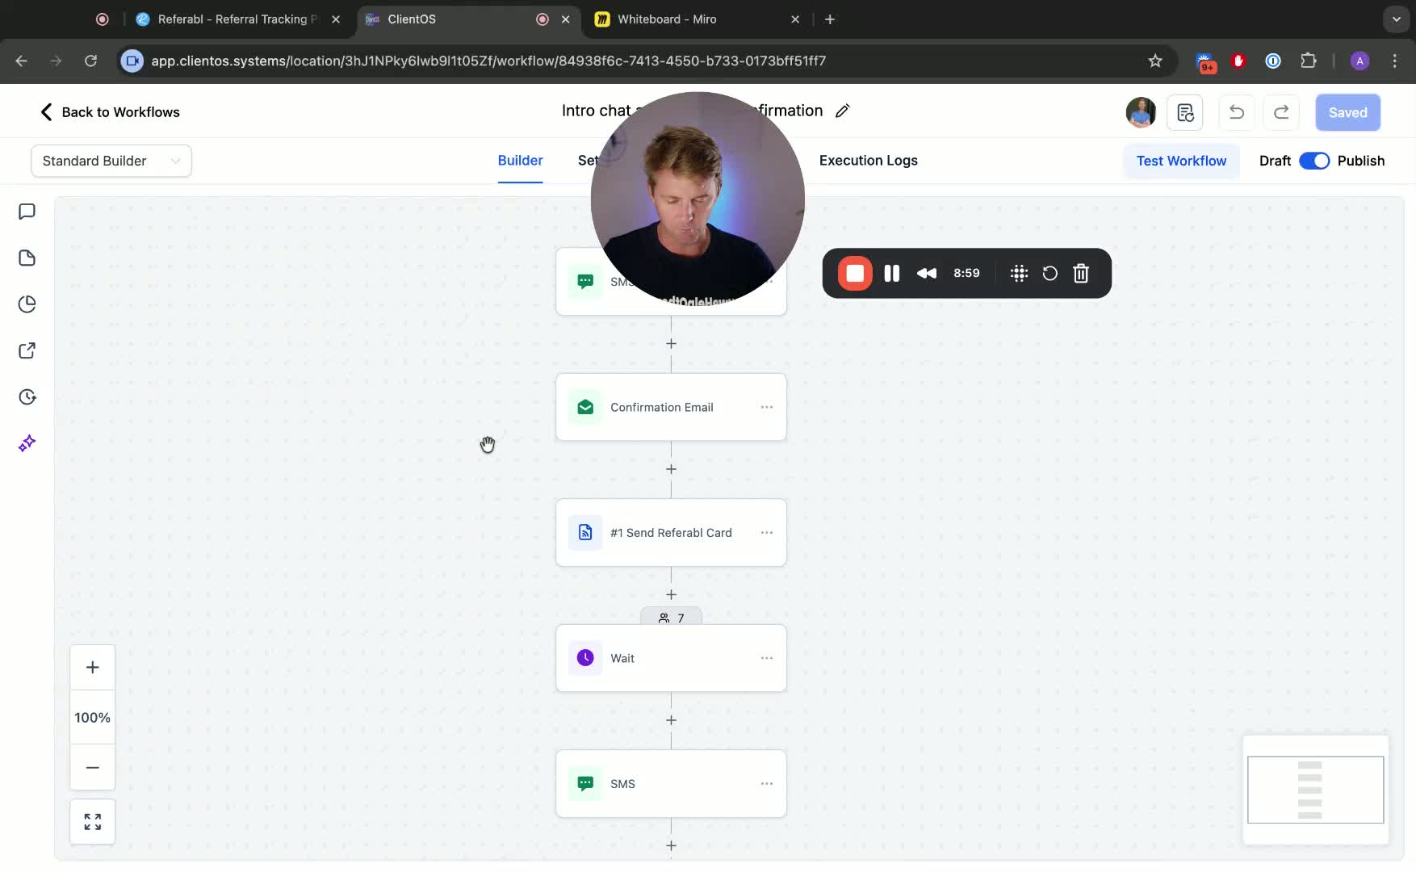Viewport: 1416px width, 872px height.
Task: Add step above Confirmation Email
Action: (x=671, y=344)
